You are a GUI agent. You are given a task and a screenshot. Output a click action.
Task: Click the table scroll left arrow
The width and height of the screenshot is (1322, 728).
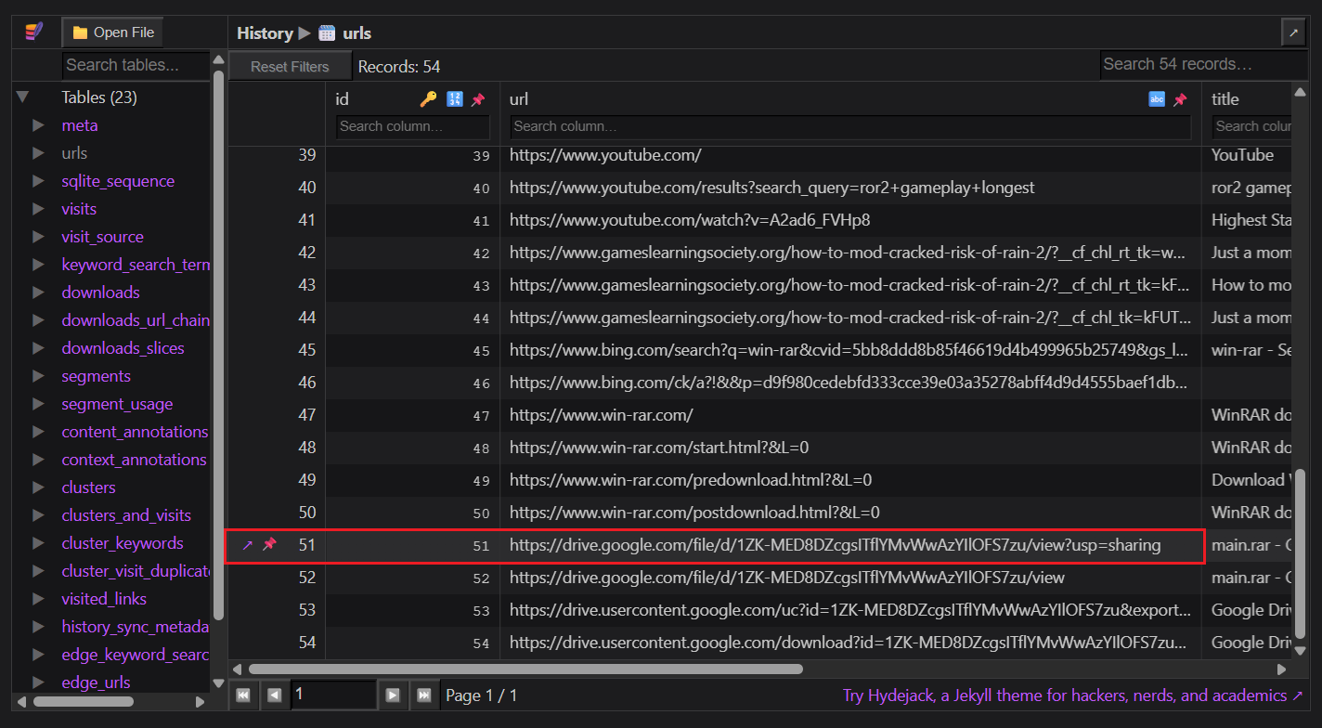point(237,669)
